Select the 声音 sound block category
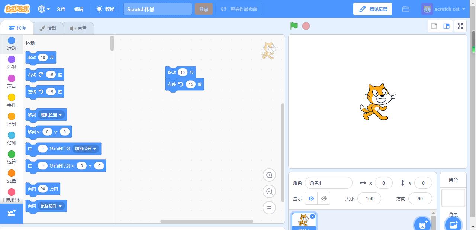This screenshot has width=476, height=230. 12,81
